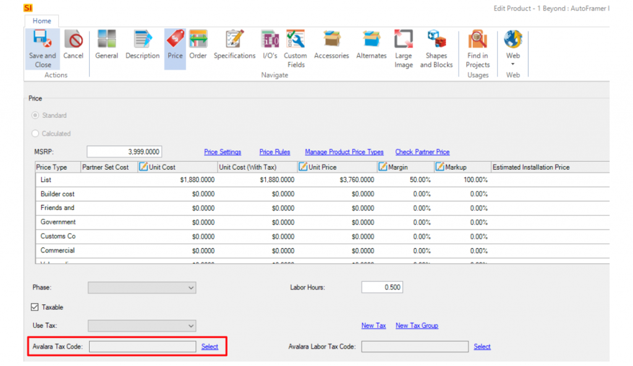Click the Labor Hours field
633x366 pixels.
[x=382, y=288]
